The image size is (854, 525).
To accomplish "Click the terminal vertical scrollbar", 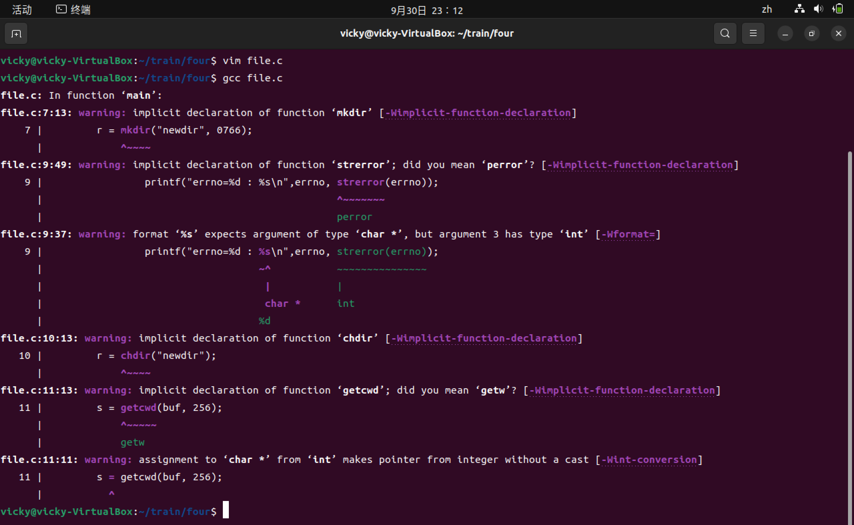I will (x=851, y=313).
